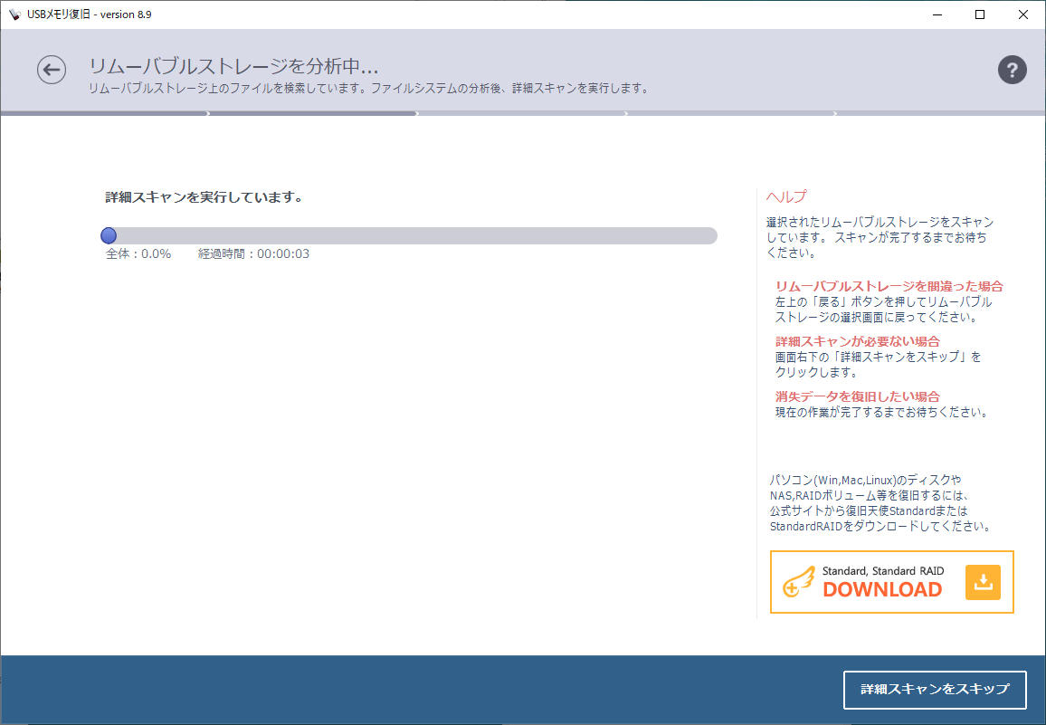Click the Standard, Standard RAID label
Viewport: 1046px width, 725px height.
coord(882,571)
